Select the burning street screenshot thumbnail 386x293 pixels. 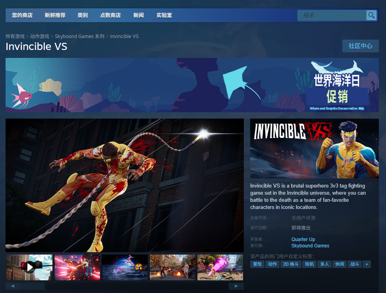coord(173,267)
